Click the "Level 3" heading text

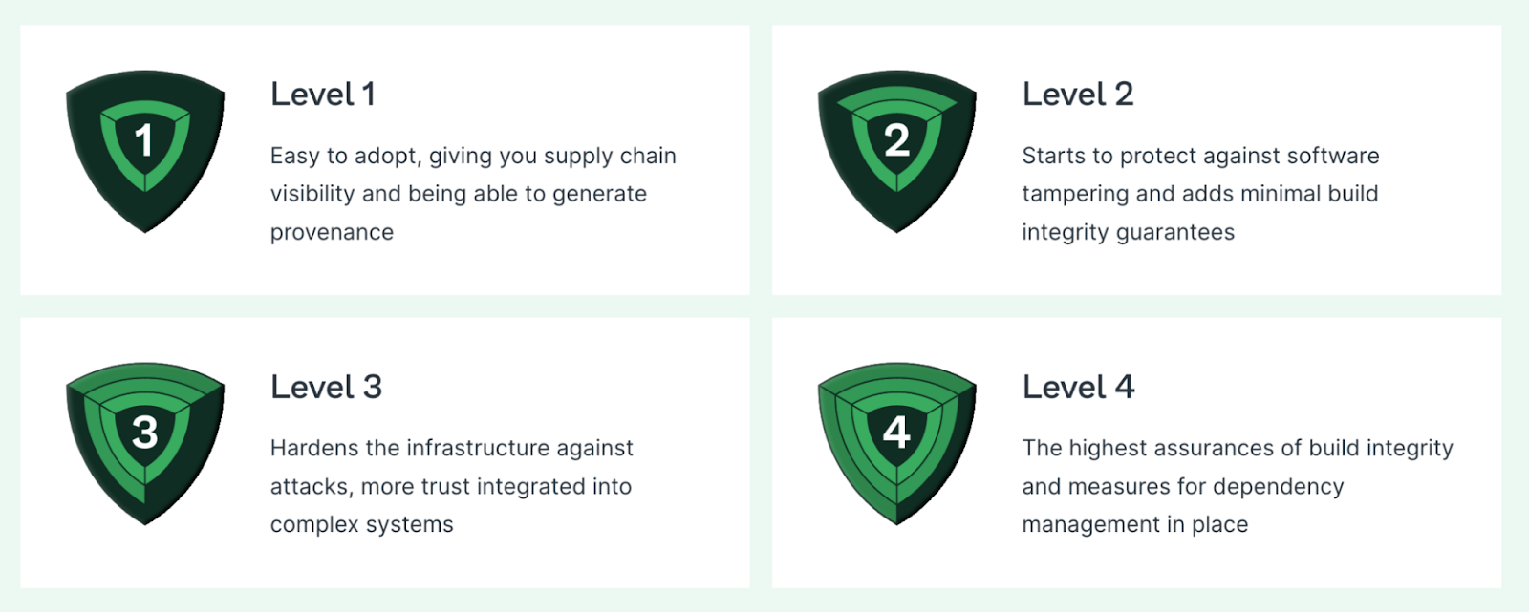click(326, 387)
